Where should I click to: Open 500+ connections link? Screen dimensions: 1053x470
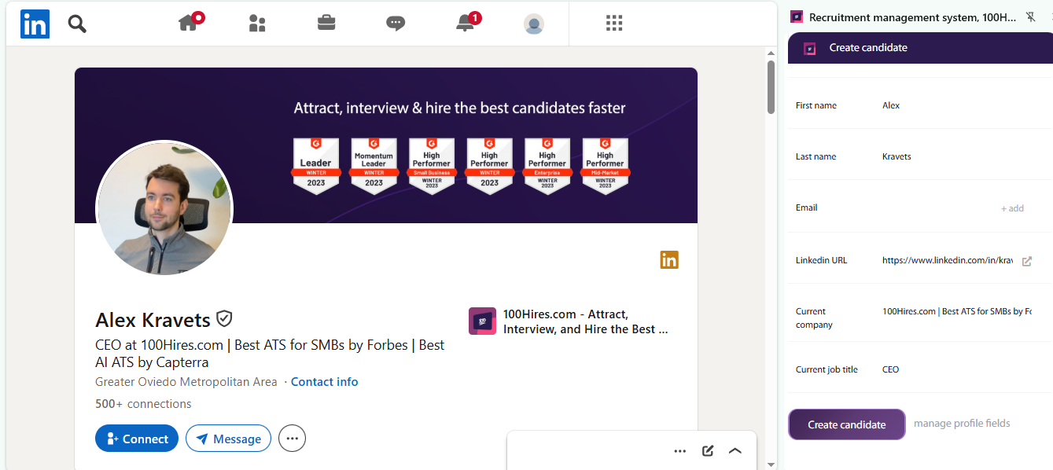[x=143, y=404]
